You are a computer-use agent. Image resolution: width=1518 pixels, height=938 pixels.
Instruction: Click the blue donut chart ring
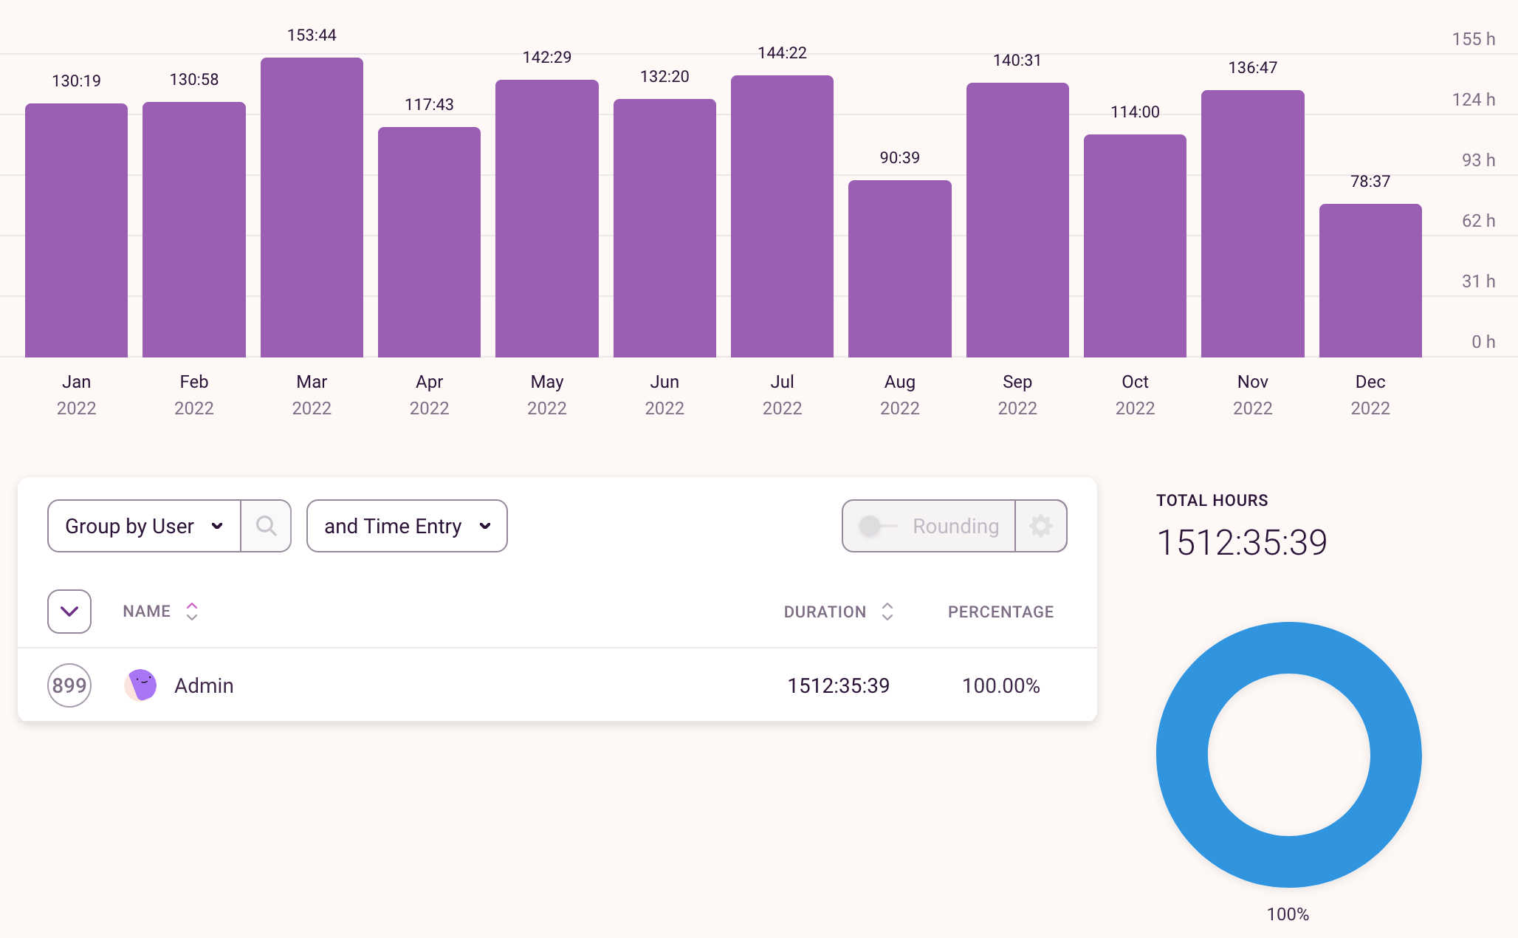click(x=1181, y=755)
